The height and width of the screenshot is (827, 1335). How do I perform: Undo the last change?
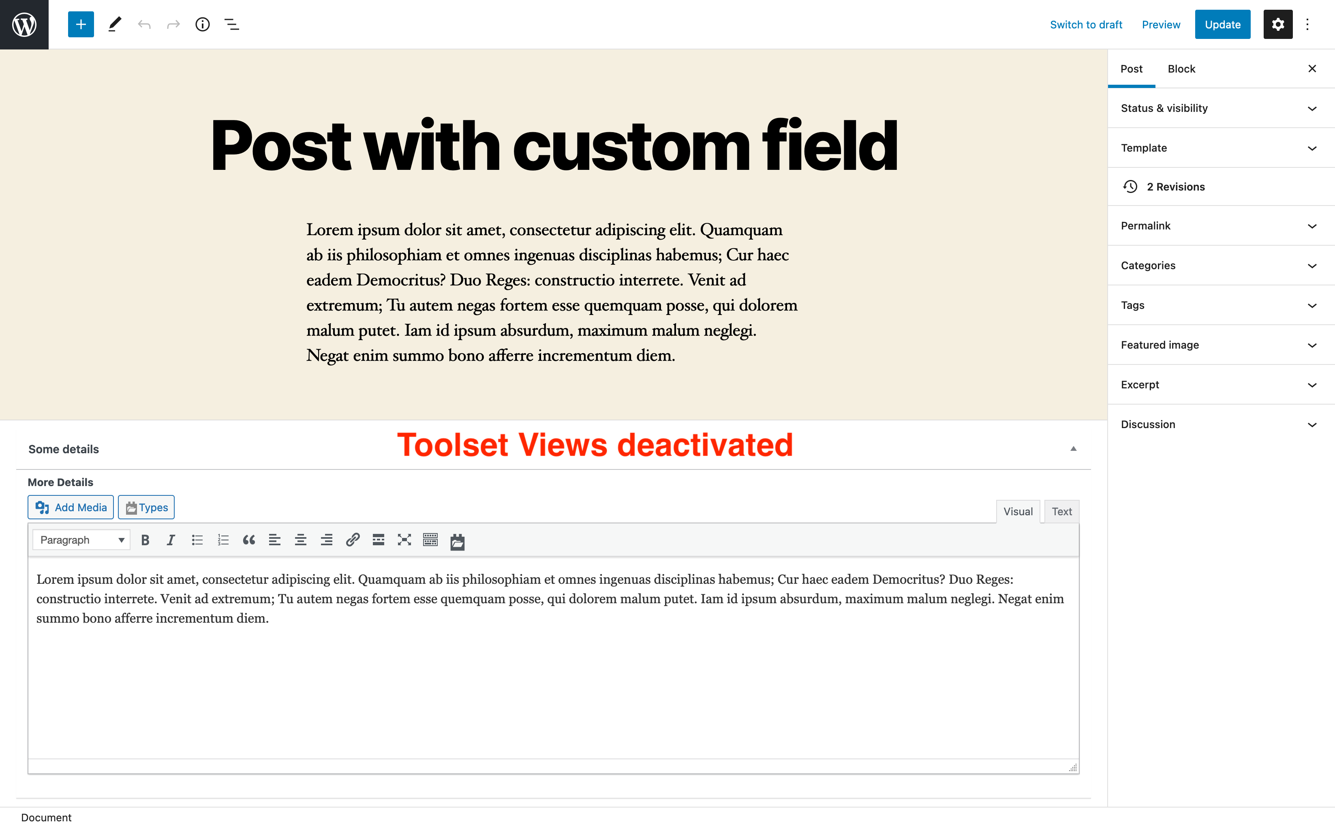click(x=144, y=25)
